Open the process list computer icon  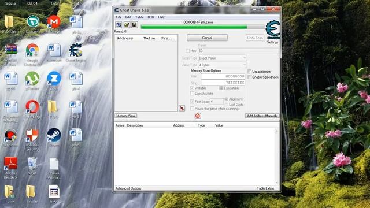(x=119, y=24)
